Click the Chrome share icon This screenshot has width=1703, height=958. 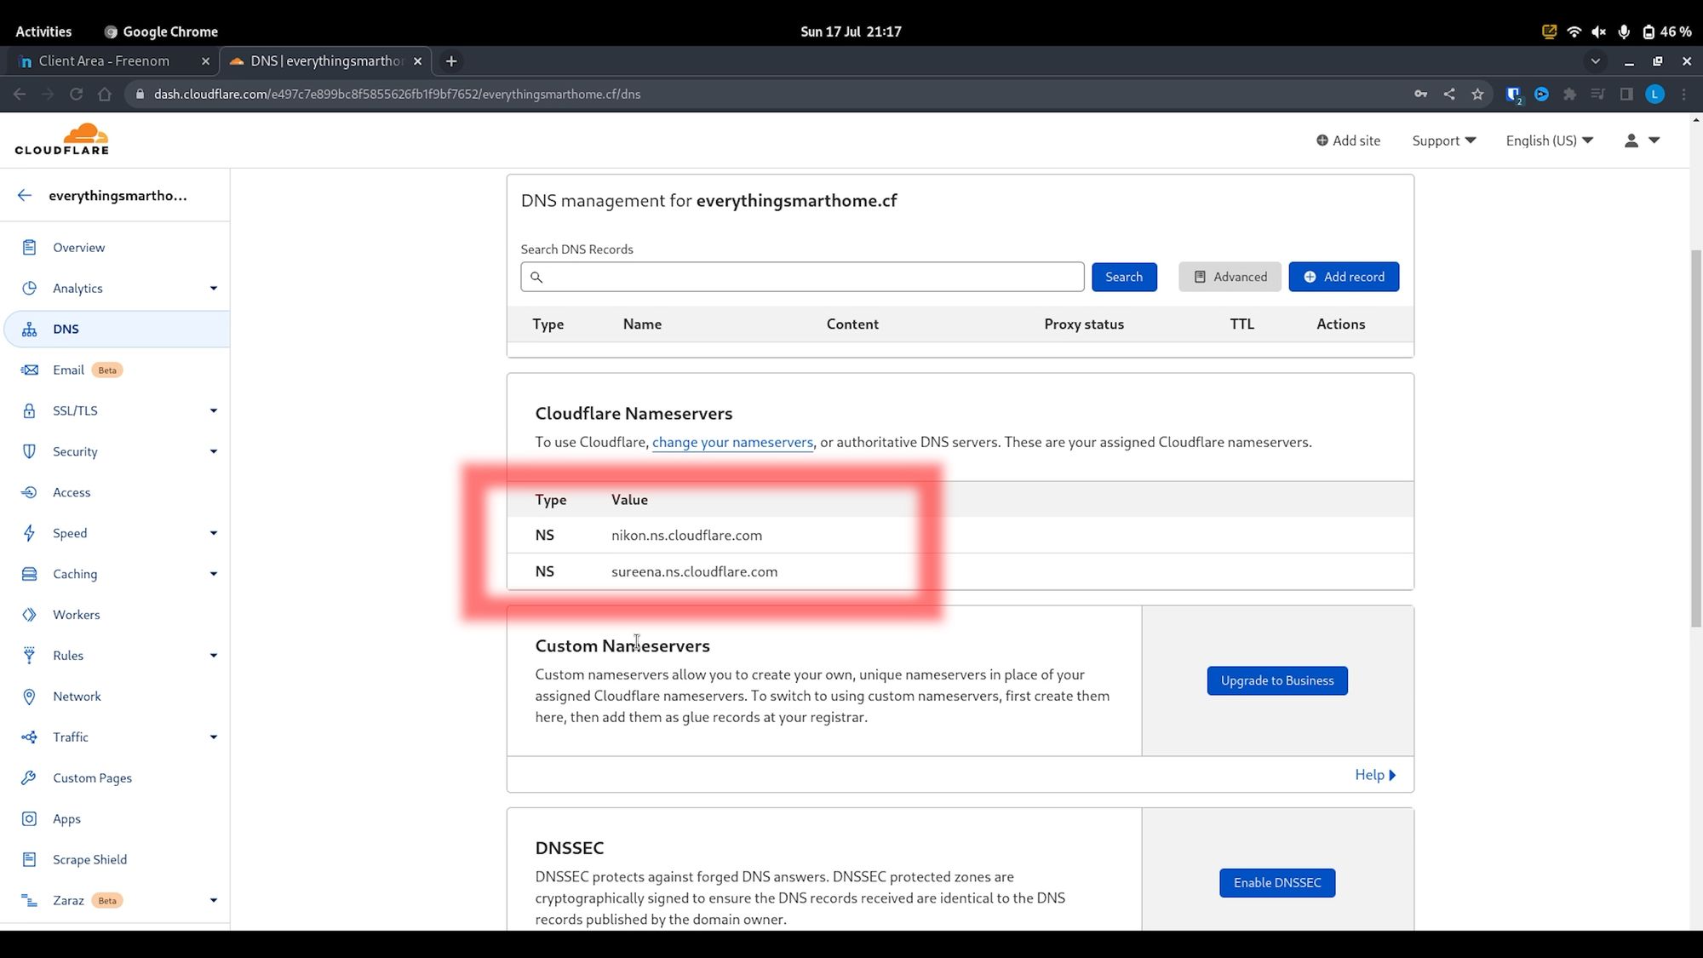point(1449,94)
